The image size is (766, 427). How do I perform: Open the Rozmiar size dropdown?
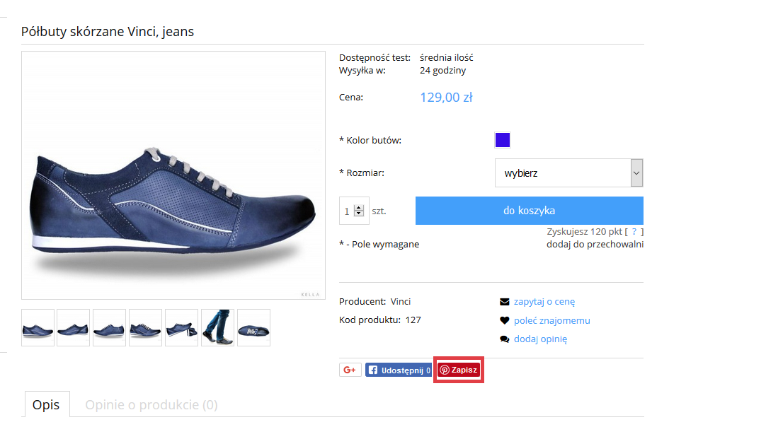568,172
